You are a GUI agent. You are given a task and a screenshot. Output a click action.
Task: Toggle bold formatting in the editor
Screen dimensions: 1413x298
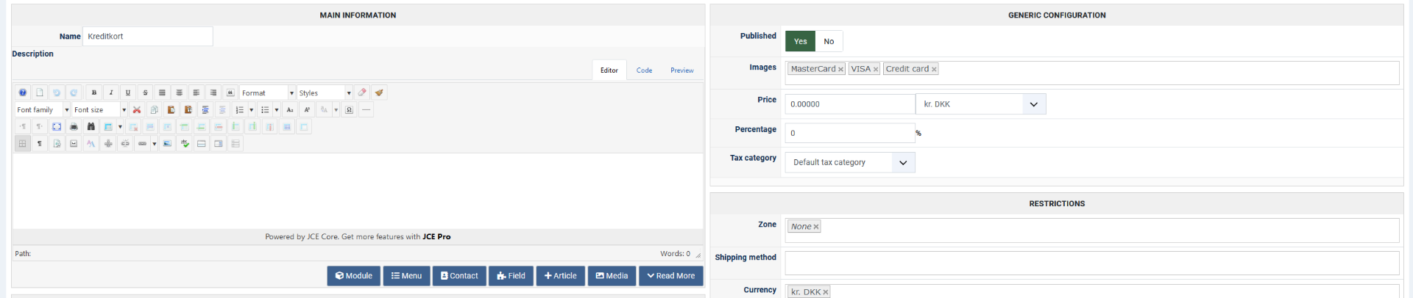[93, 92]
